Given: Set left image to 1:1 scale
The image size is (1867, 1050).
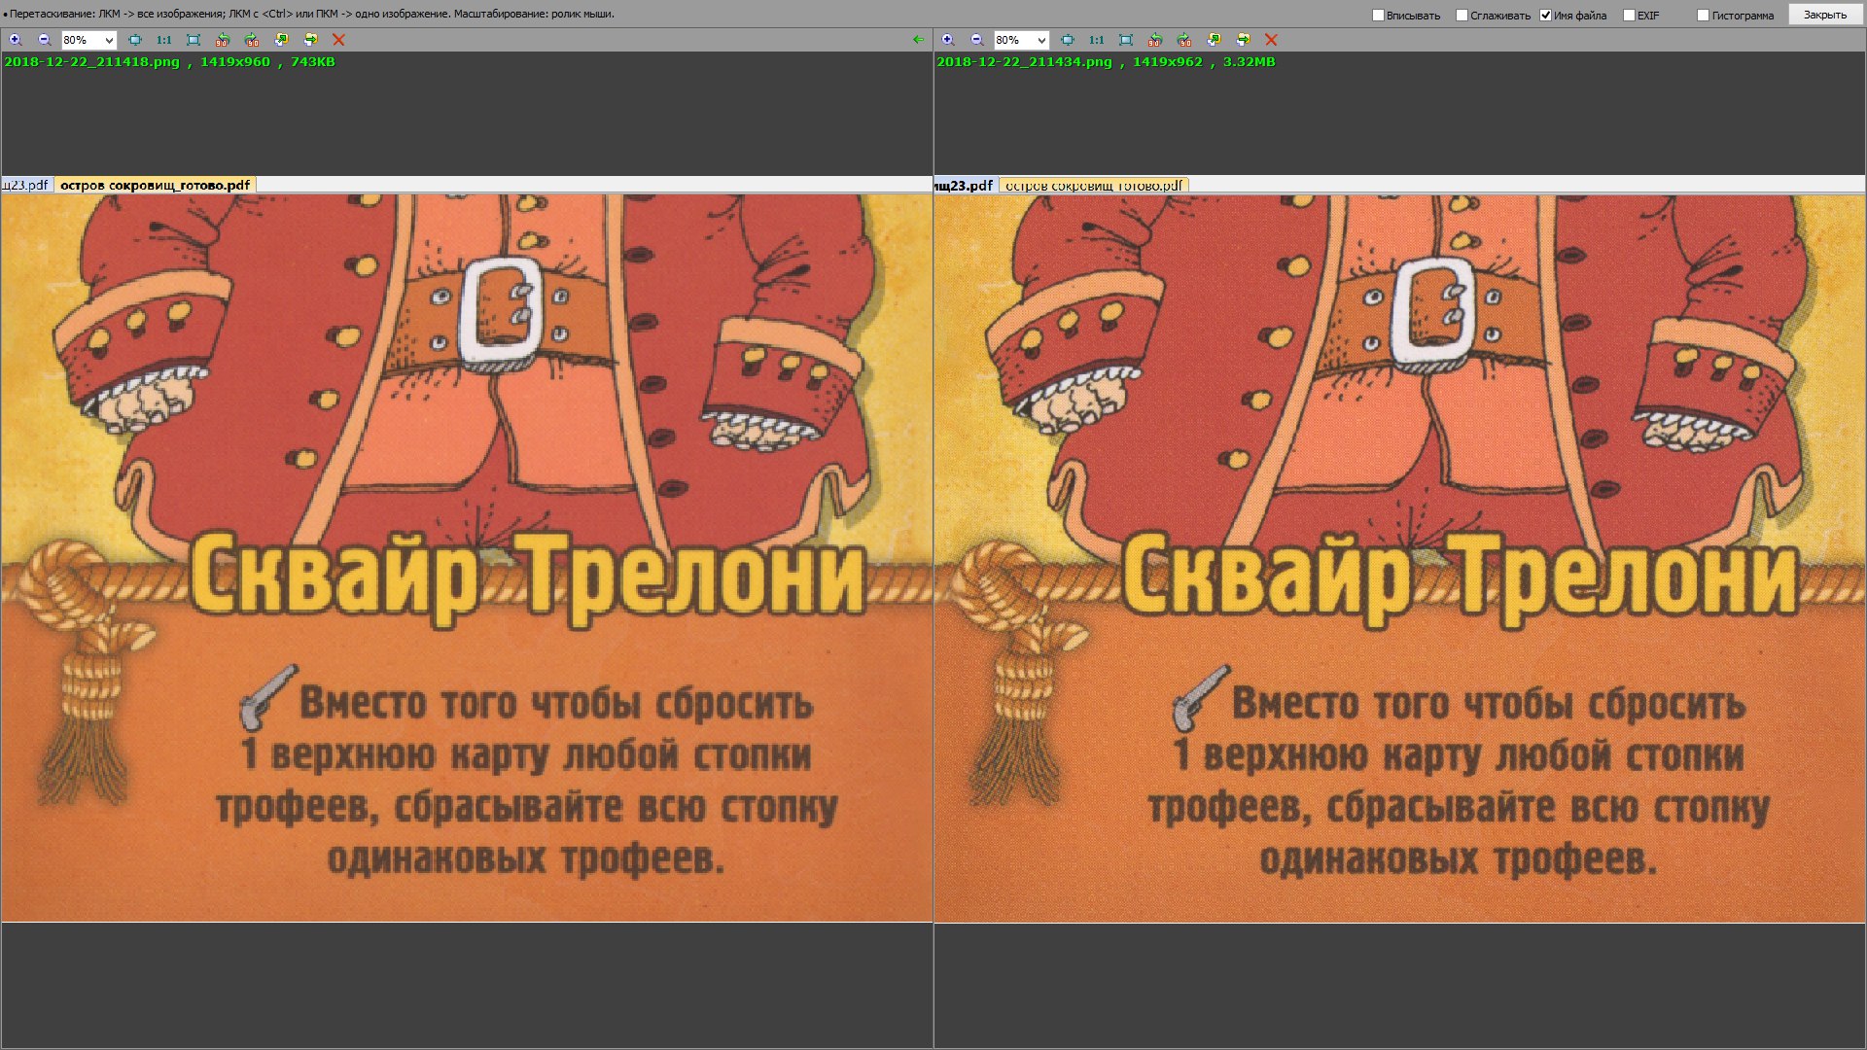Looking at the screenshot, I should 164,40.
